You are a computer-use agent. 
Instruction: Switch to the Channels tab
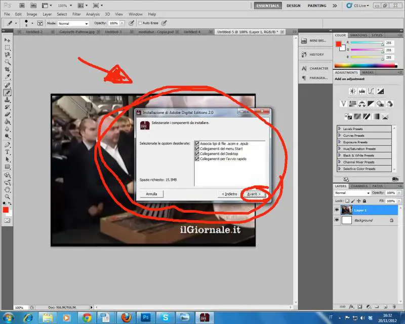pos(359,186)
